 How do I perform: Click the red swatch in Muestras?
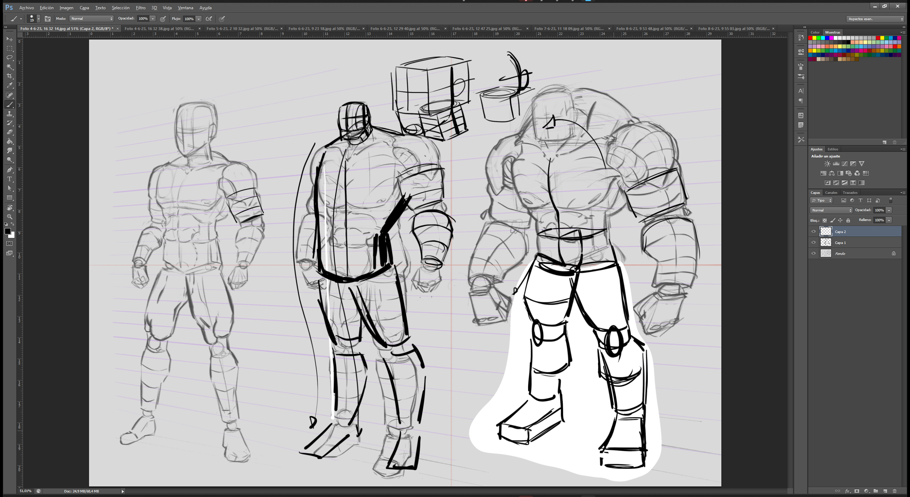tap(810, 38)
